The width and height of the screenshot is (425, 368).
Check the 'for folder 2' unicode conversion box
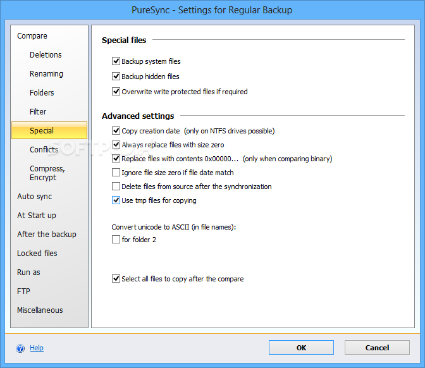click(x=116, y=239)
